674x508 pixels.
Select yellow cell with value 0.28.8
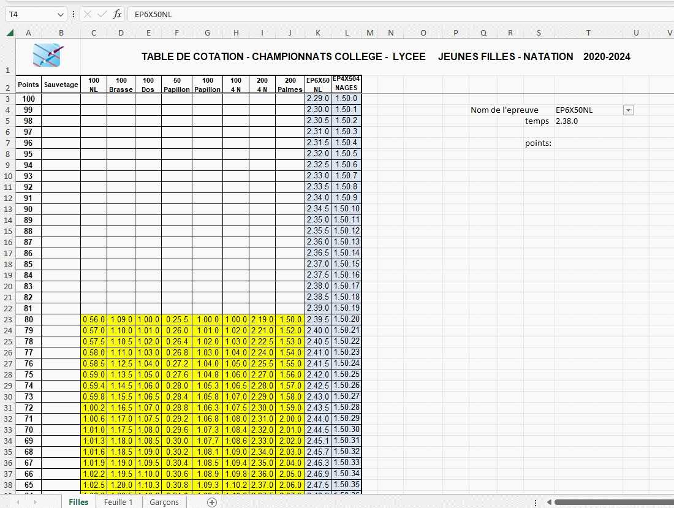tap(176, 408)
